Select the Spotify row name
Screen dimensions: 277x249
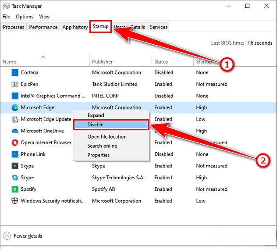pos(28,189)
